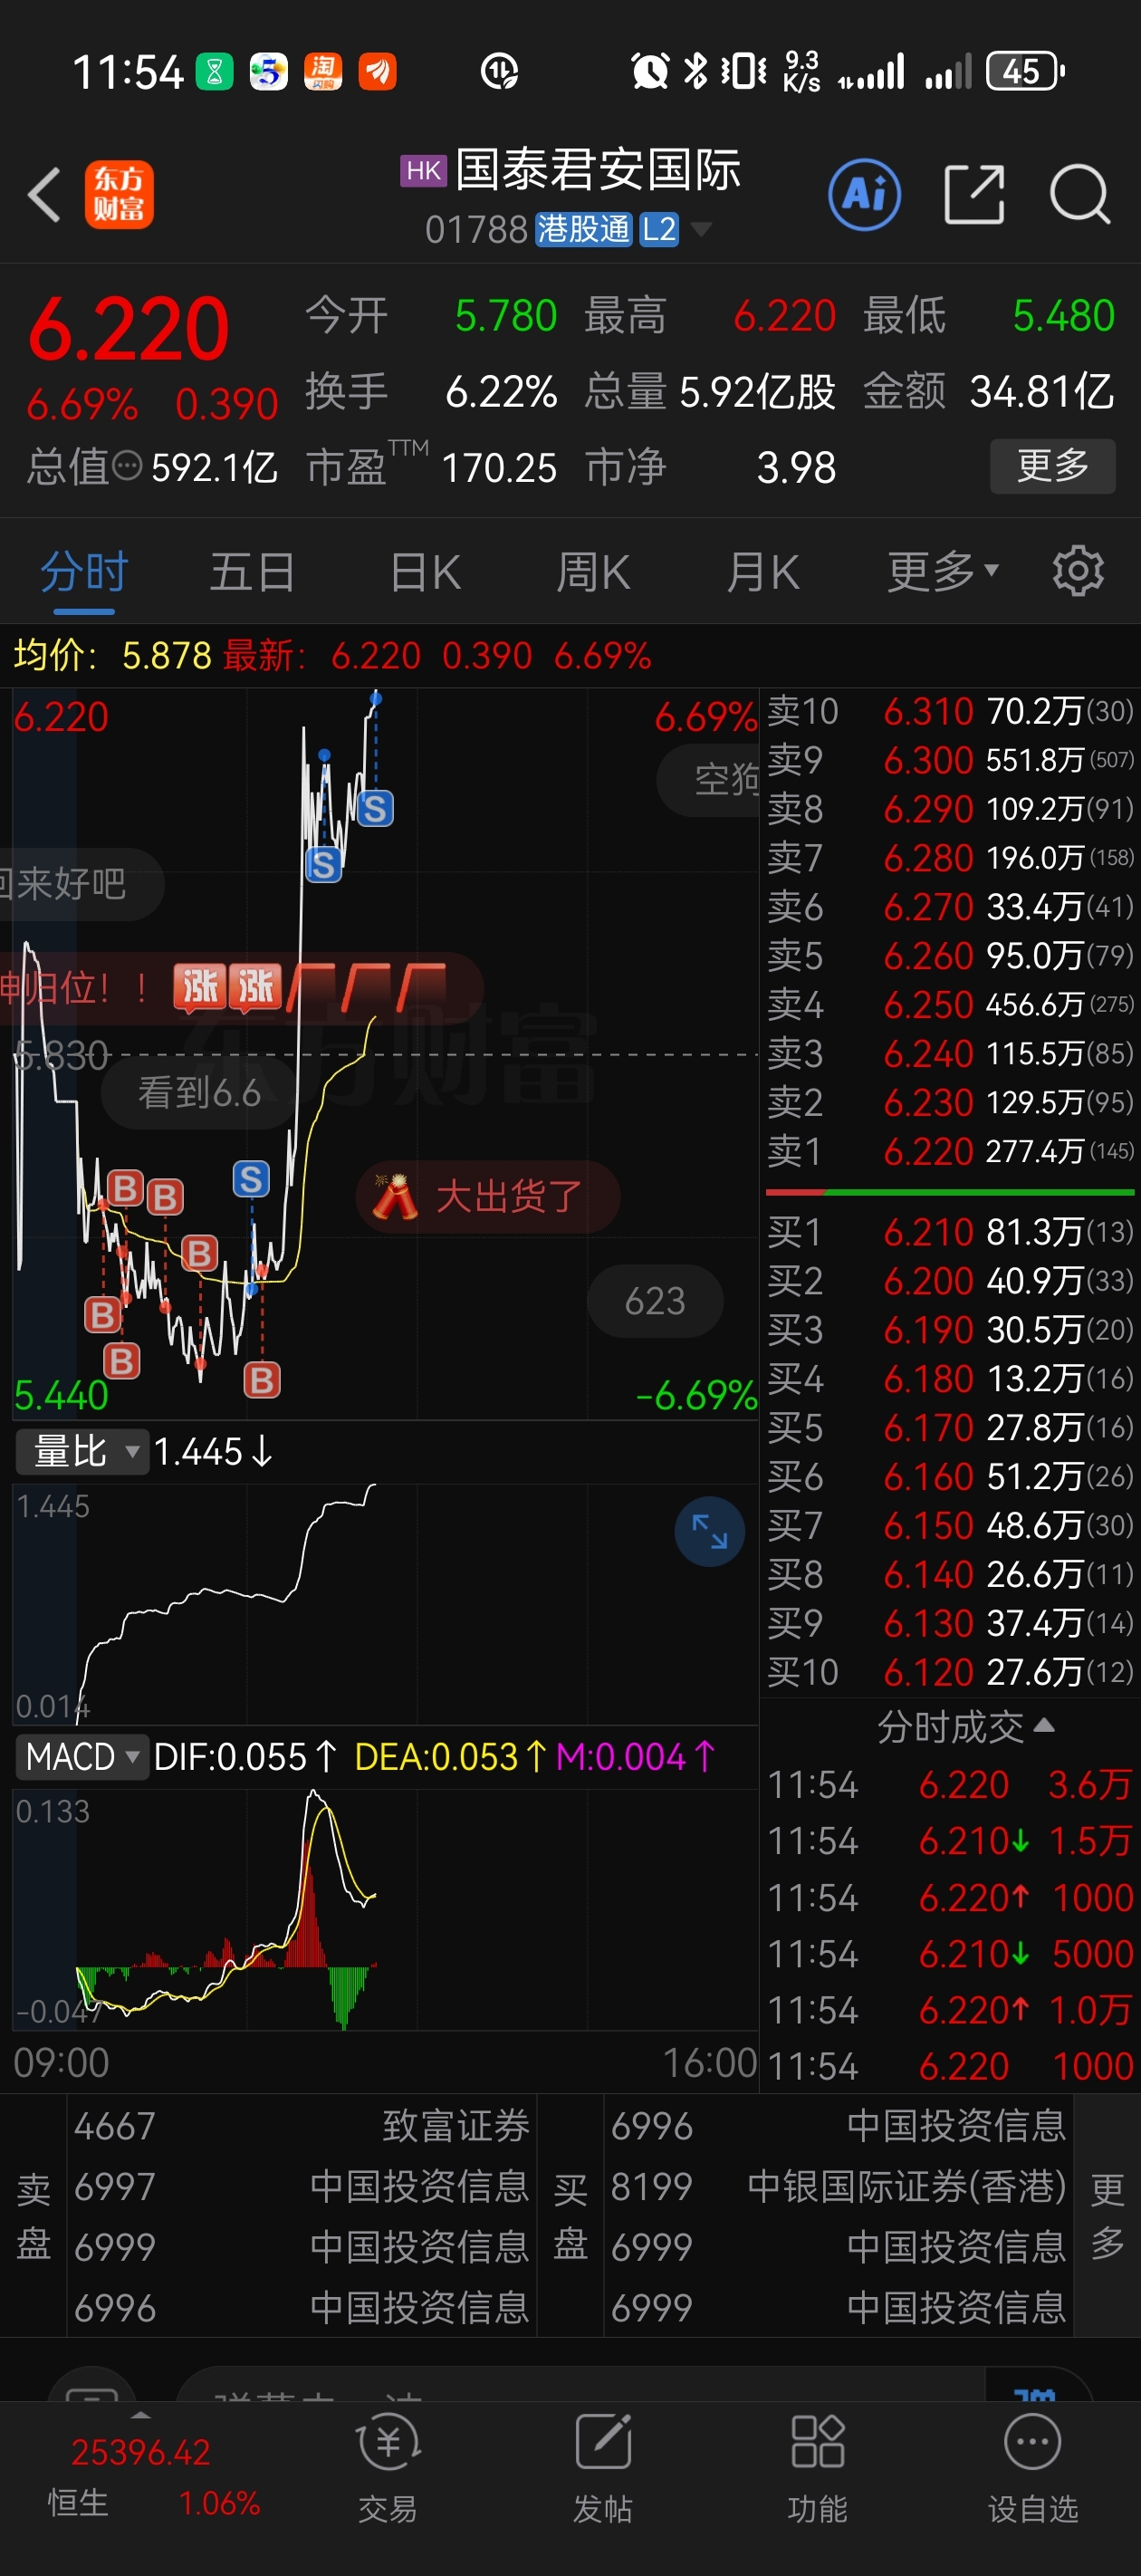This screenshot has height=2576, width=1141.
Task: Switch to 周K tab
Action: [593, 572]
